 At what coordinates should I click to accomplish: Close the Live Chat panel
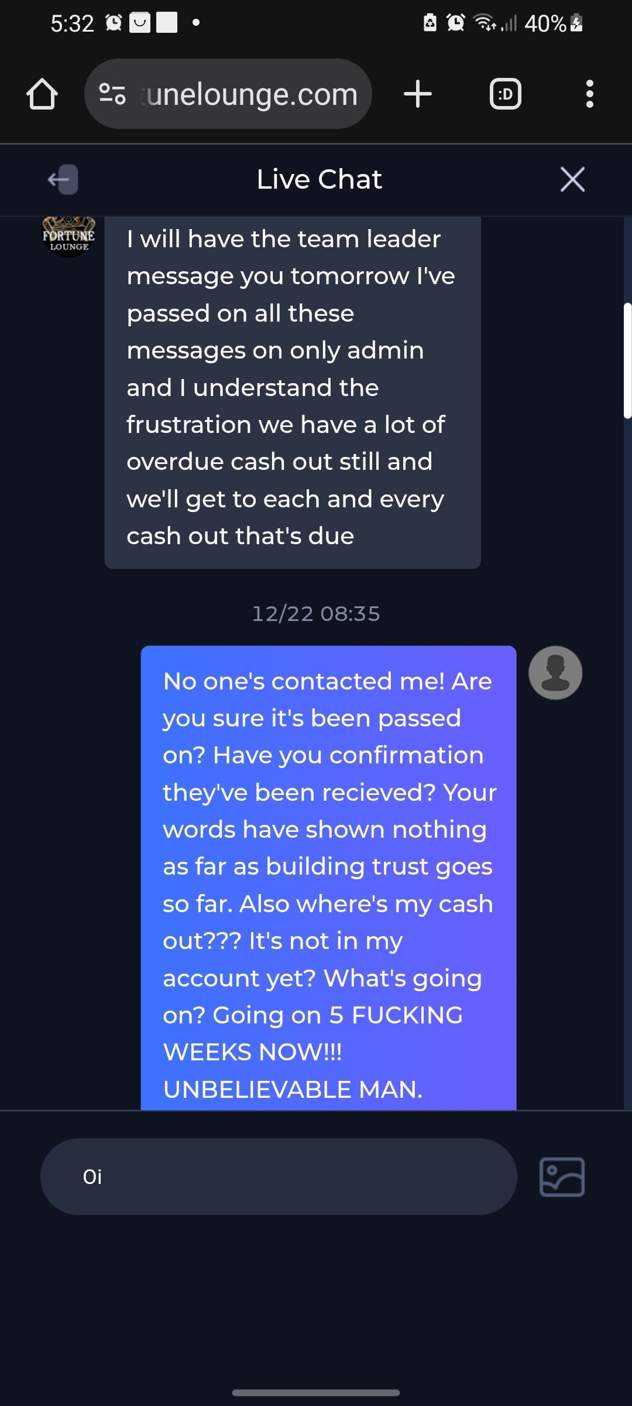click(572, 179)
